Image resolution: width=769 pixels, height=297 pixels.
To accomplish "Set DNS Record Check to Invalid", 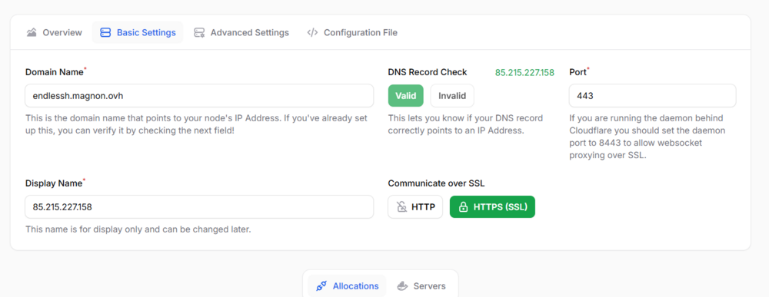I will click(452, 95).
